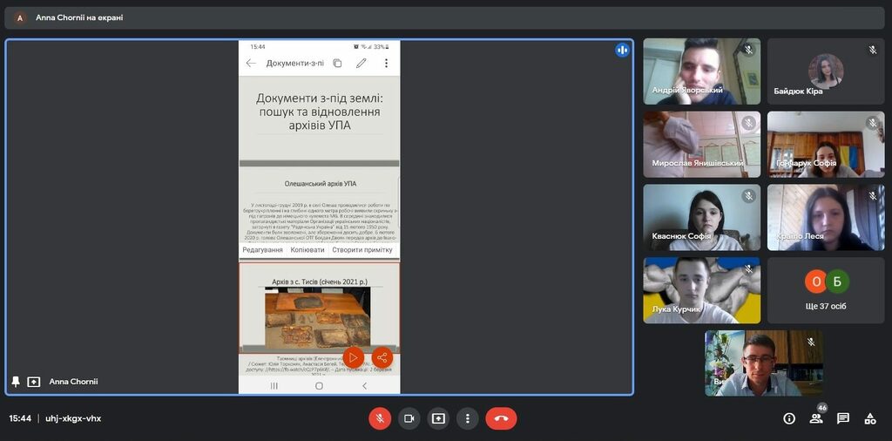The width and height of the screenshot is (892, 441).
Task: Click the edit pencil icon in phone
Action: [x=362, y=64]
